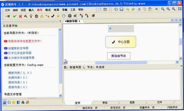The image size is (184, 111).
Task: Open favorites star in sidebar bottom bar
Action: pyautogui.click(x=14, y=102)
